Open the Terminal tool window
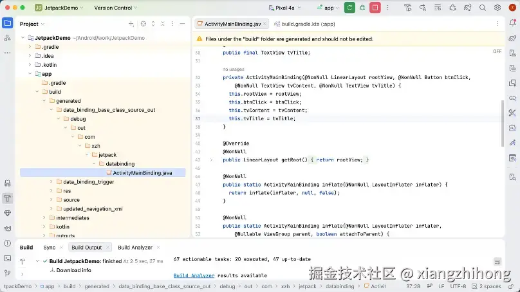 [7, 258]
